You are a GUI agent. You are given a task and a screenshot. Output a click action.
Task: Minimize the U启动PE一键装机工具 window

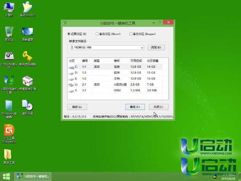coord(154,23)
